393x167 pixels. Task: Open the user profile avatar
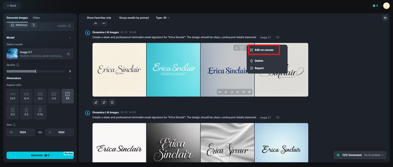pos(386,6)
